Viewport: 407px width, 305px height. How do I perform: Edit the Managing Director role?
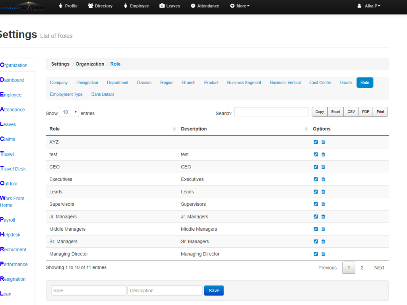coord(316,254)
